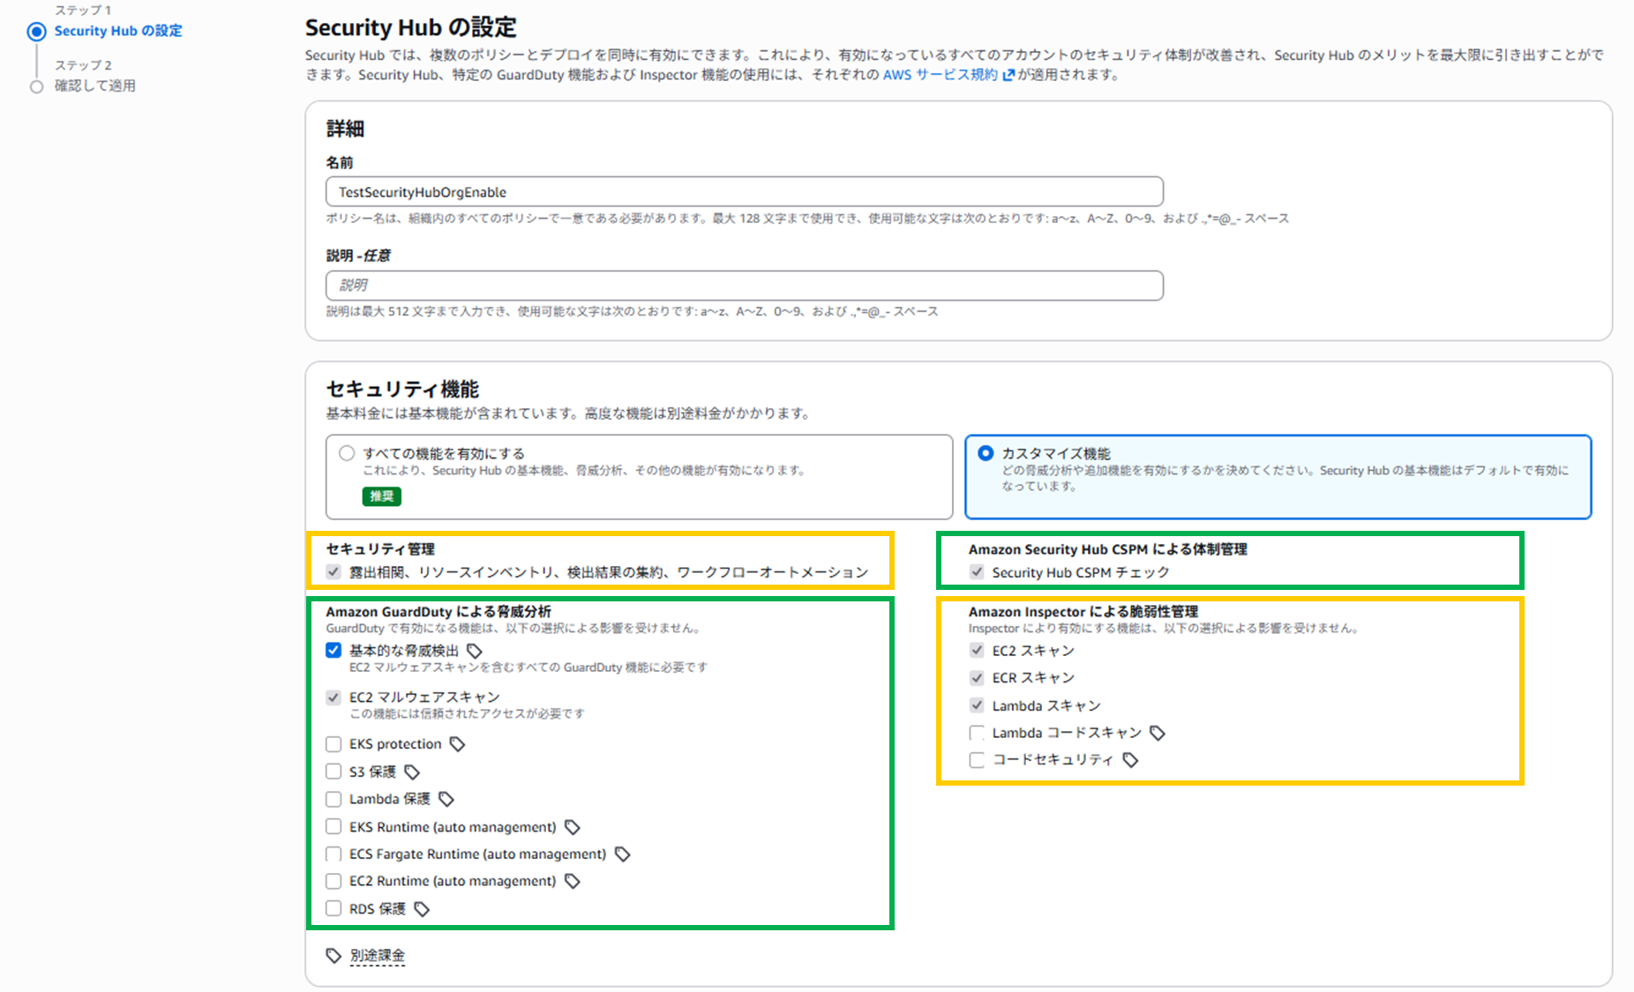Click the tag icon beside Lambda 保護
The image size is (1634, 992).
coord(446,799)
